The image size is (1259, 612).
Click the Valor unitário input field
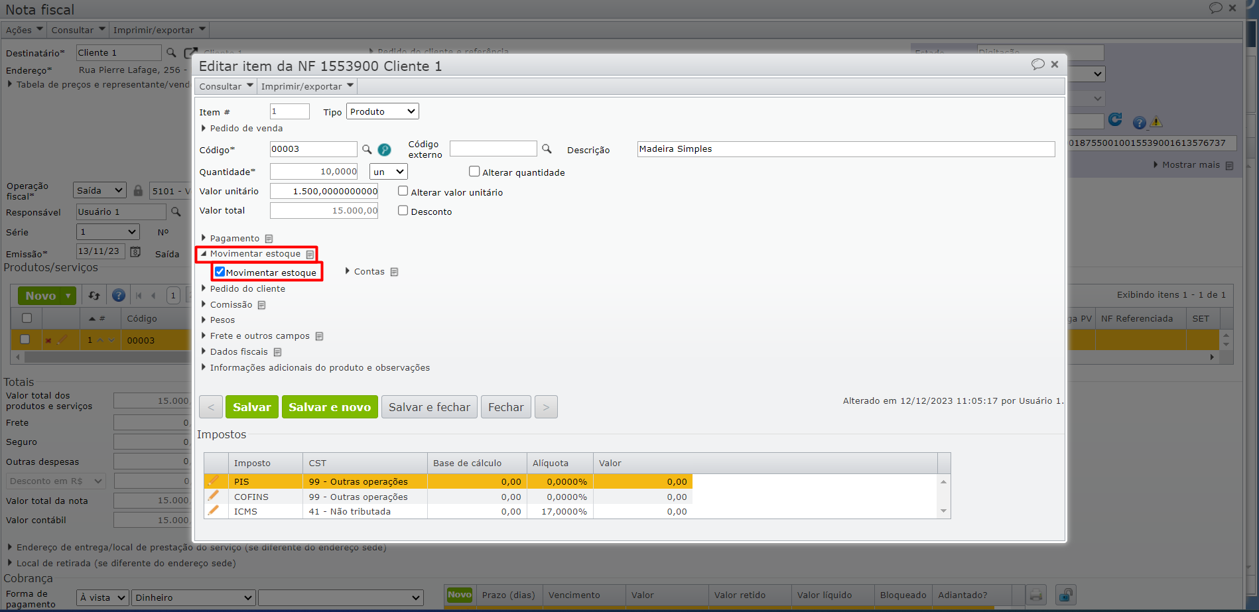(324, 192)
